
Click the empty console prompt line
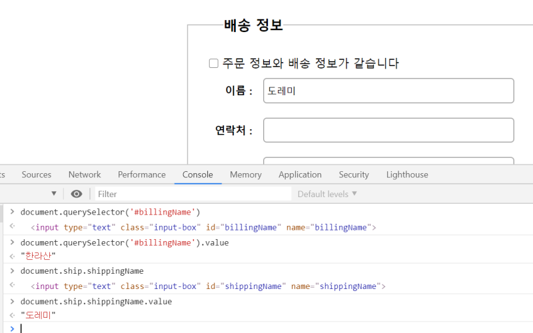(266, 328)
